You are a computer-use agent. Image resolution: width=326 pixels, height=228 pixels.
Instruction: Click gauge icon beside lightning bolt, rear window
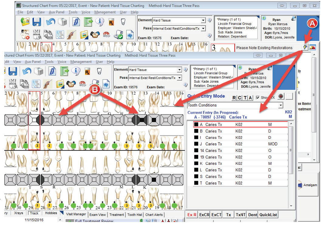click(312, 47)
